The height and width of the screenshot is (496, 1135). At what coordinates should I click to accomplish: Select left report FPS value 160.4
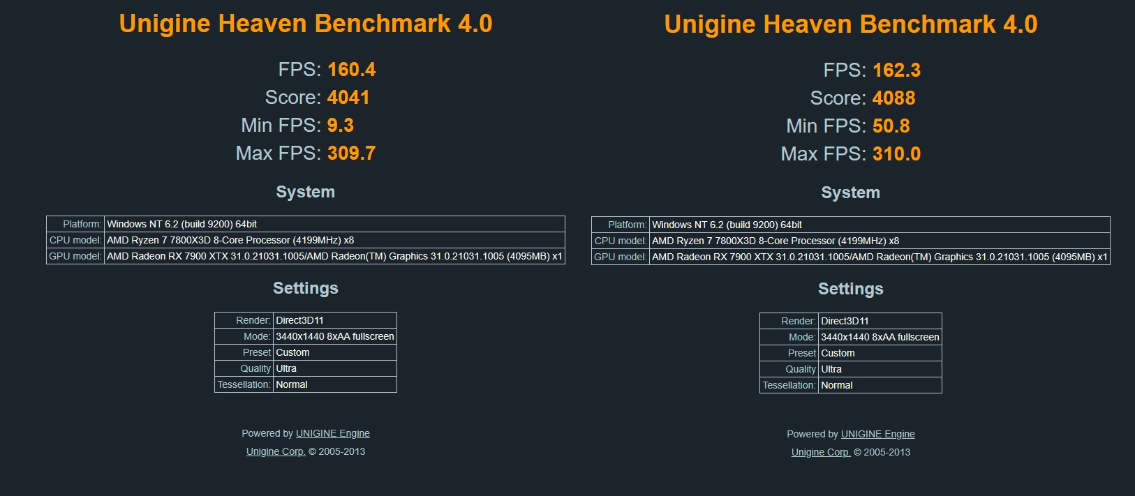(352, 70)
